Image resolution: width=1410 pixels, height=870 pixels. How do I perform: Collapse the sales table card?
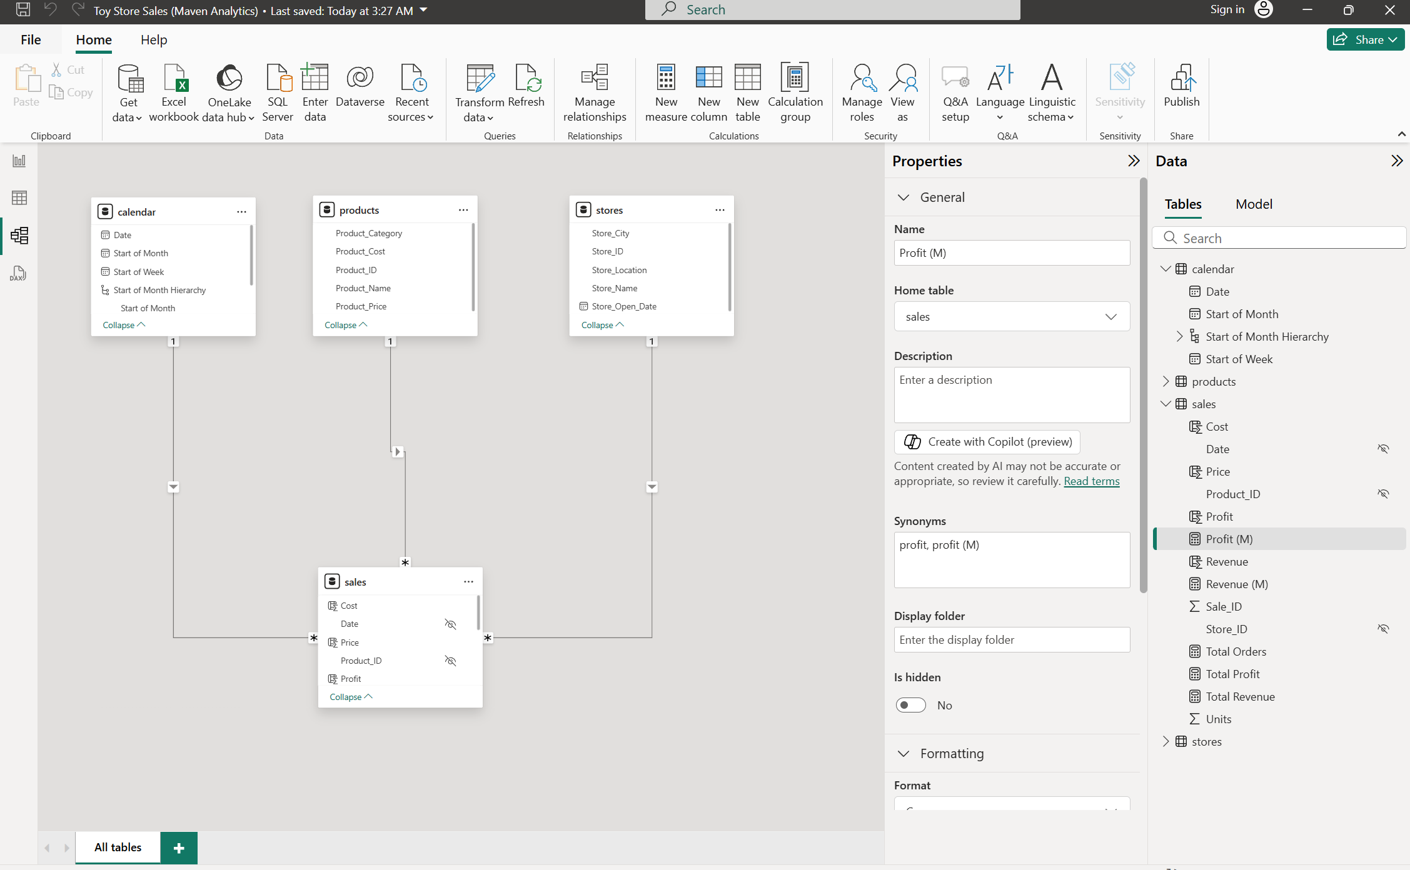pyautogui.click(x=351, y=697)
